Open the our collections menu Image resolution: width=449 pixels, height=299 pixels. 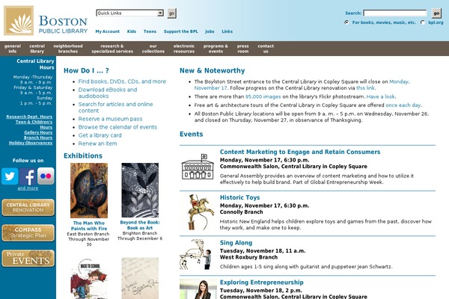coord(153,49)
